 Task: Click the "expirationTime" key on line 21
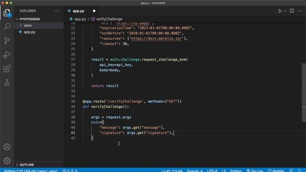[x=117, y=28]
